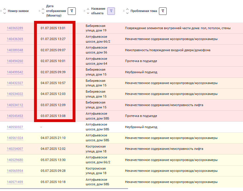Screen dimensions: 243x191
Task: Select date cell 05.07.2025 09:28
Action: (53, 171)
